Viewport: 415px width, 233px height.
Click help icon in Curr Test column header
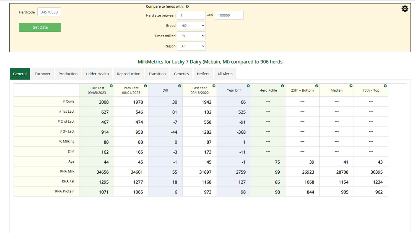pos(111,86)
